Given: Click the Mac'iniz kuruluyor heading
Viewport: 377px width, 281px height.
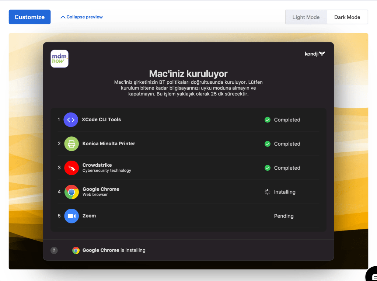Looking at the screenshot, I should [x=188, y=73].
